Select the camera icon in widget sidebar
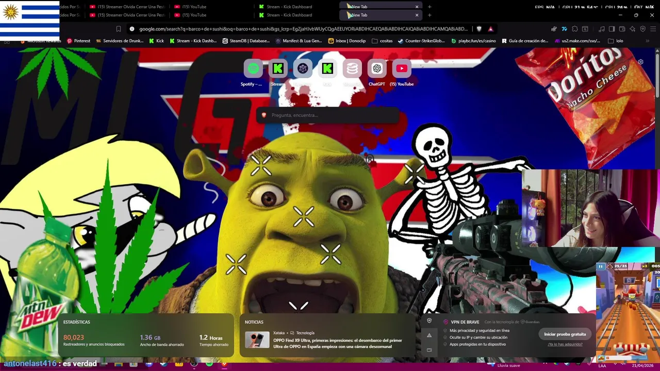This screenshot has height=371, width=660. tap(429, 350)
